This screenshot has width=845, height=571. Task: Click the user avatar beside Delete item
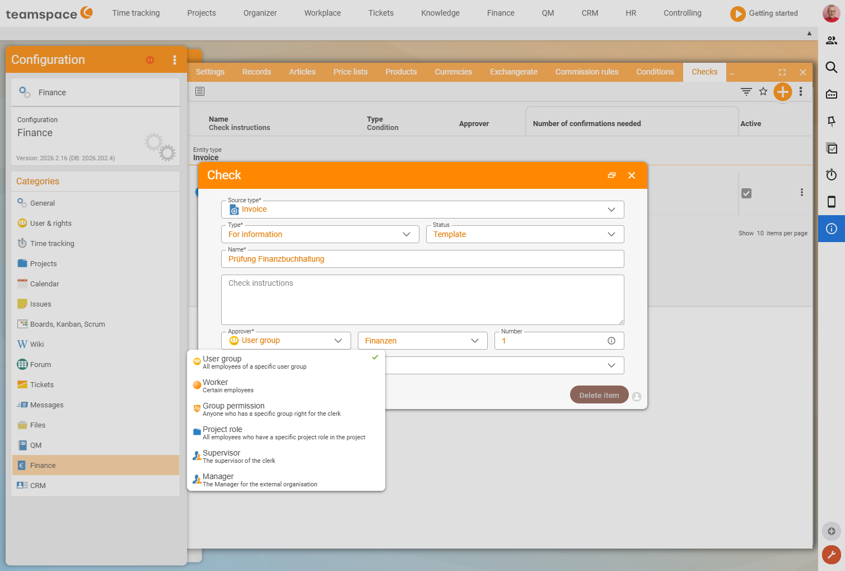[x=637, y=397]
